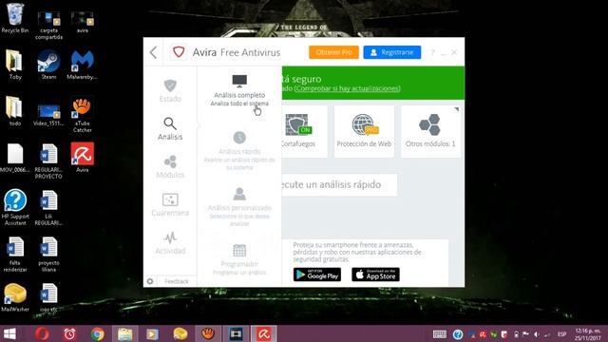Open the Estado section in sidebar

[x=170, y=91]
